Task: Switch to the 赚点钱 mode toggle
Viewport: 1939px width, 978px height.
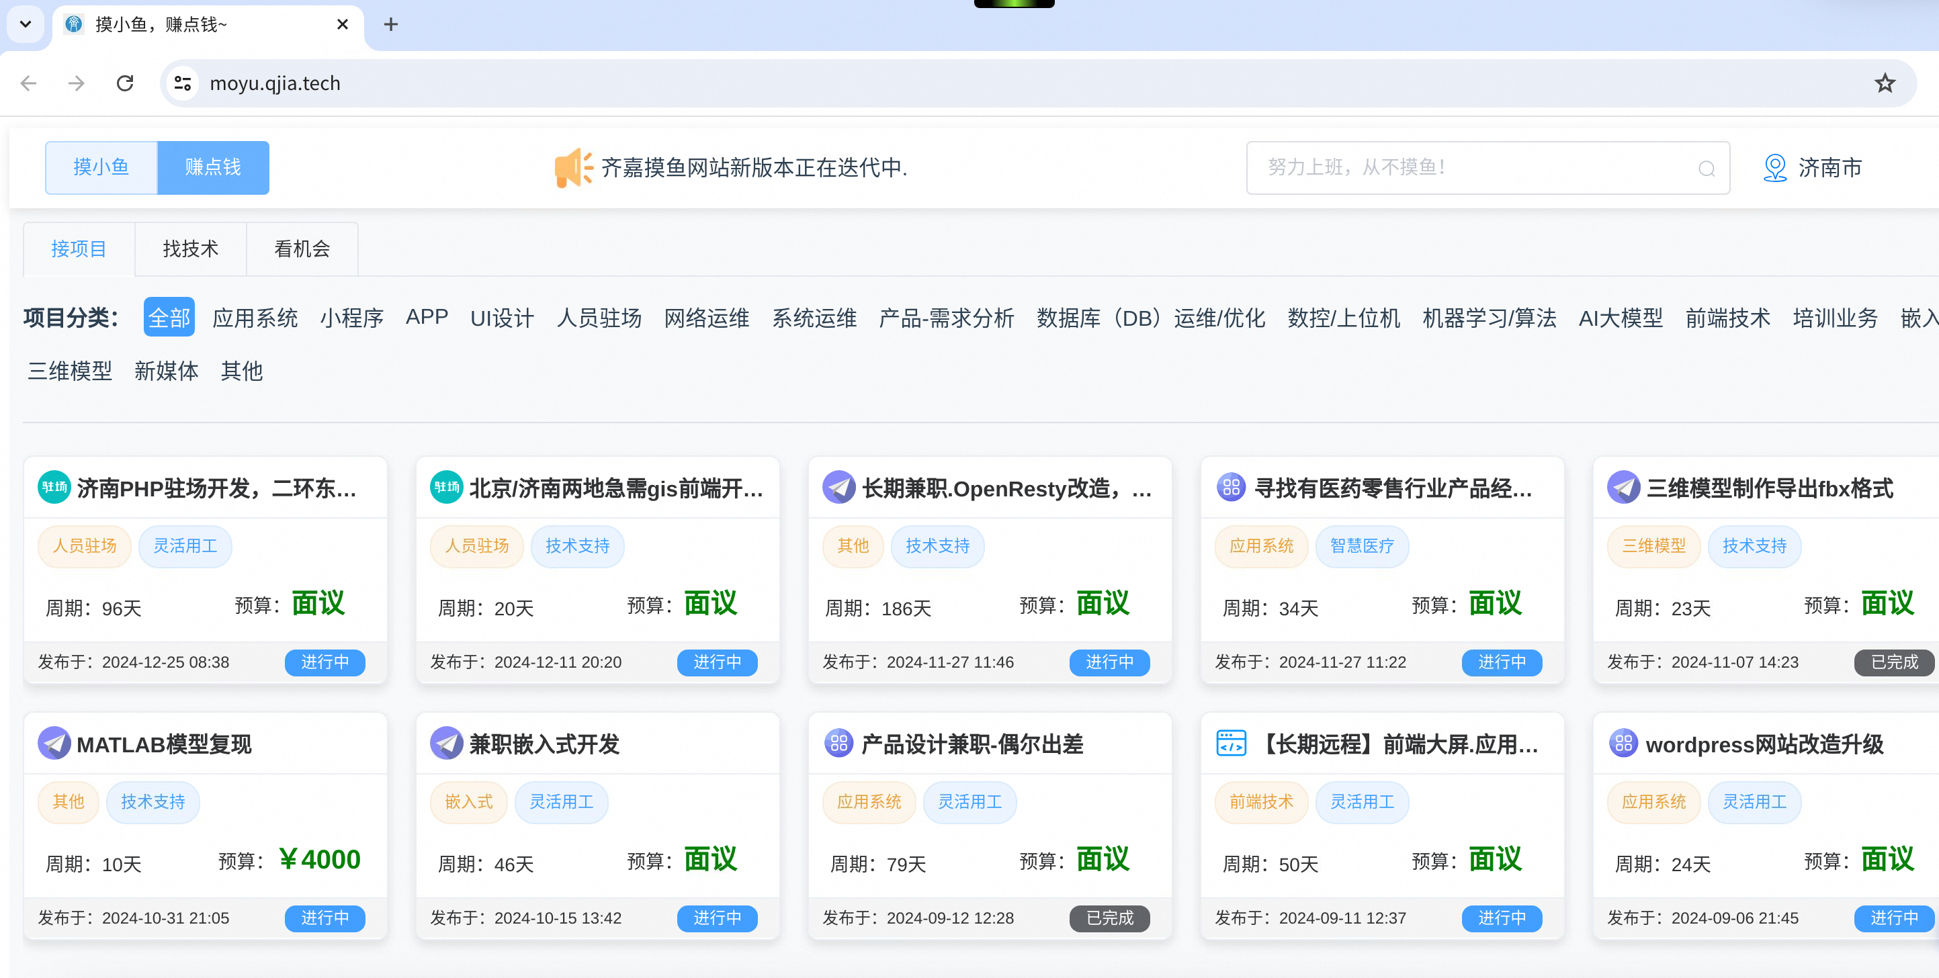Action: (213, 167)
